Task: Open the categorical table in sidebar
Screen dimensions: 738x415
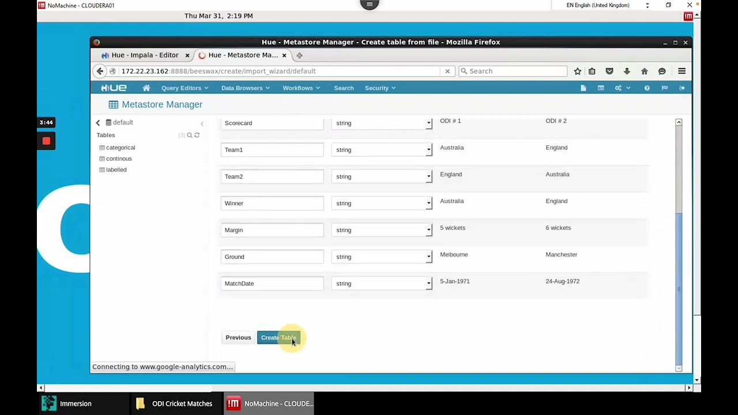Action: (x=121, y=148)
